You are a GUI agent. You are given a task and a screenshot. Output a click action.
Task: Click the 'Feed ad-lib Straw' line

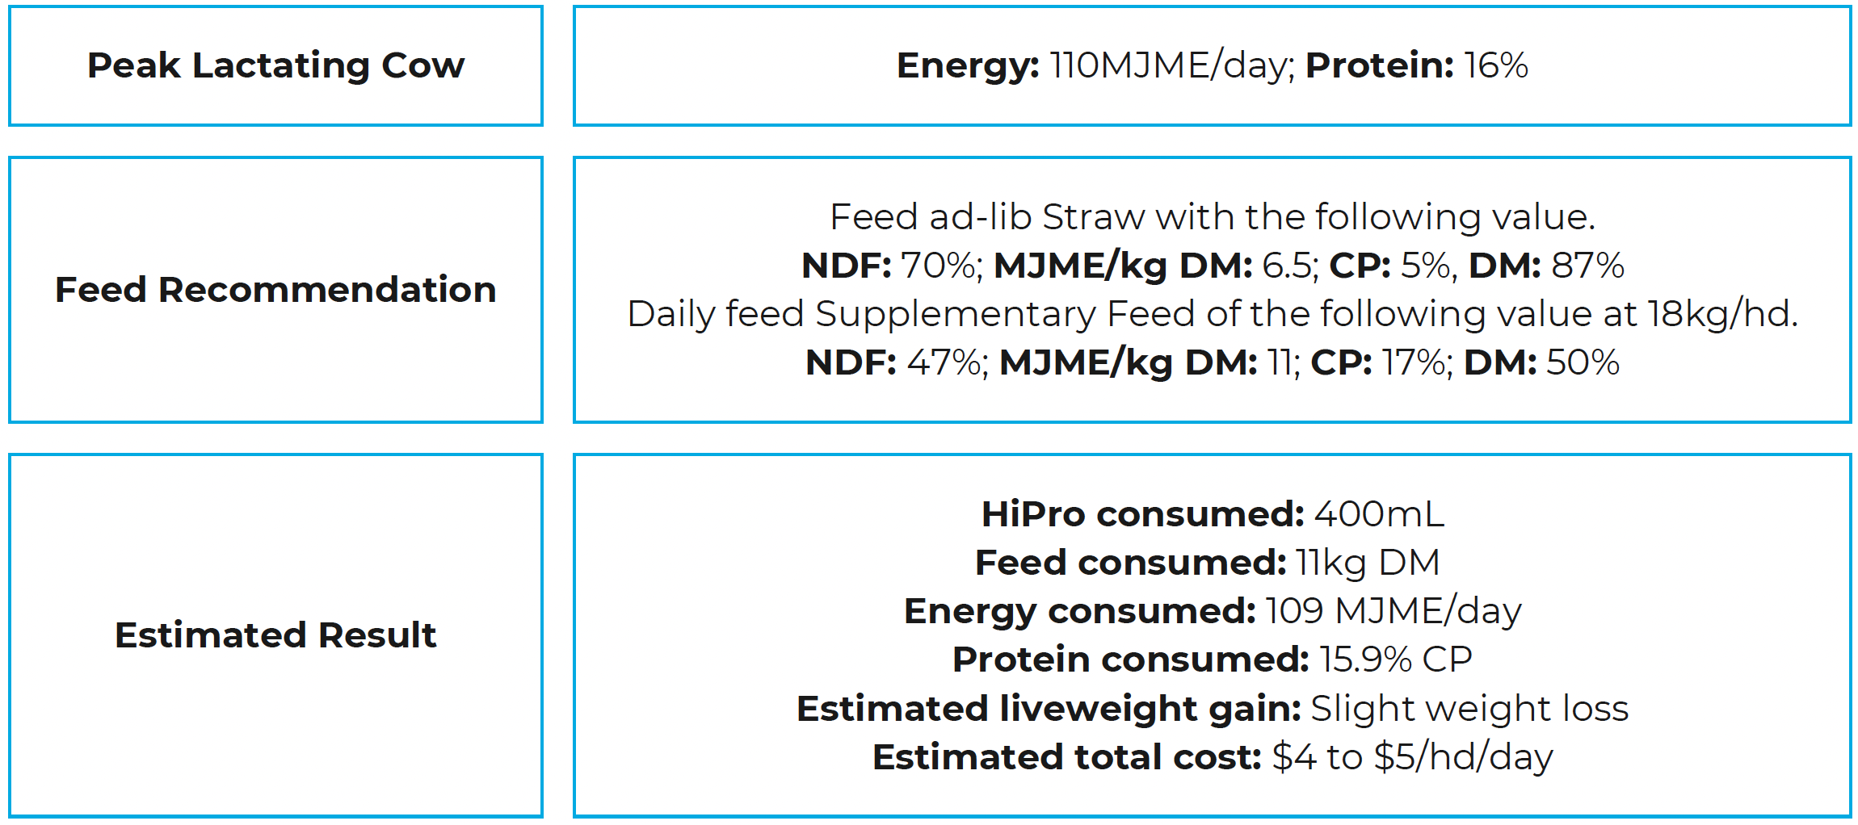(1212, 216)
